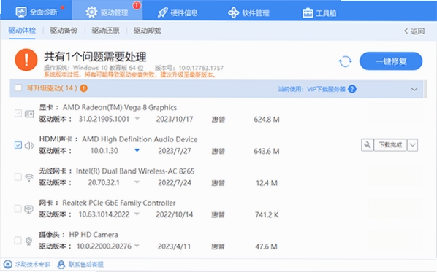This screenshot has width=437, height=272.
Task: Select the 驱动卸载 sub-tab
Action: pyautogui.click(x=147, y=31)
